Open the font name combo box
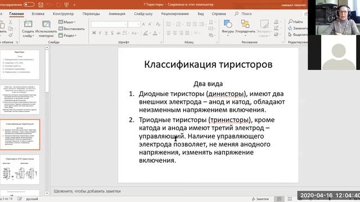This screenshot has width=360, height=202. coord(109,24)
